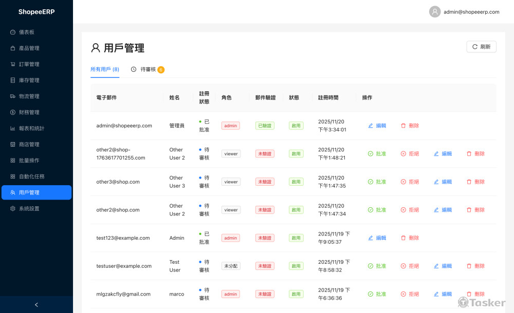
Task: Reject user testuser@example.com
Action: tap(410, 266)
